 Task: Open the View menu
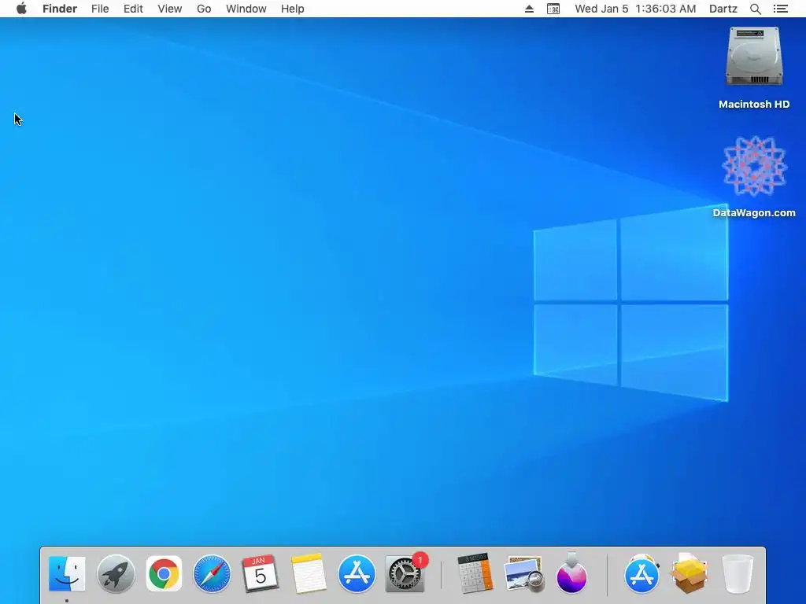tap(170, 9)
